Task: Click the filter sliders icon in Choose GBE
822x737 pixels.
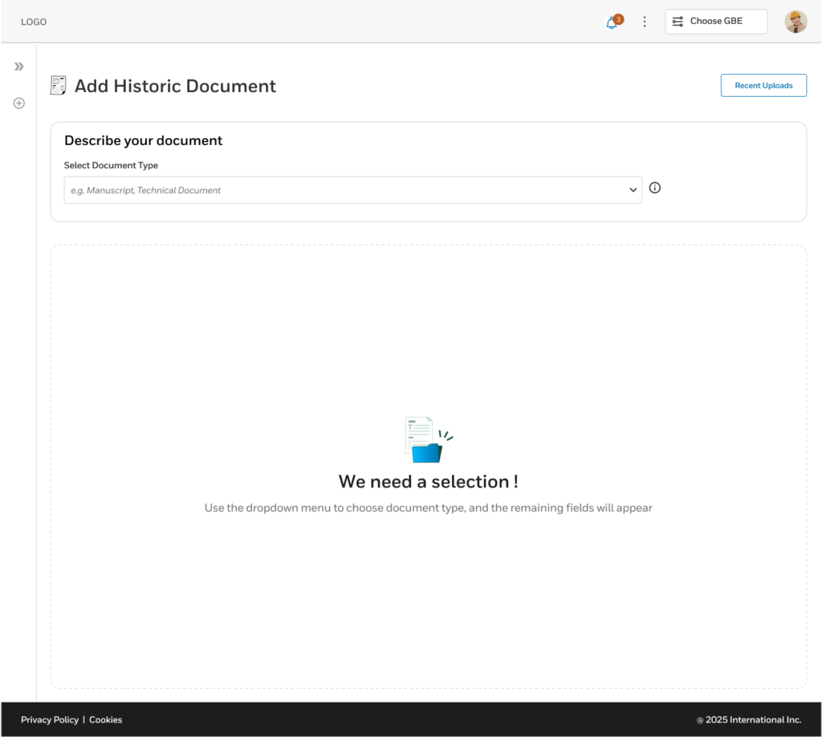Action: pos(678,22)
